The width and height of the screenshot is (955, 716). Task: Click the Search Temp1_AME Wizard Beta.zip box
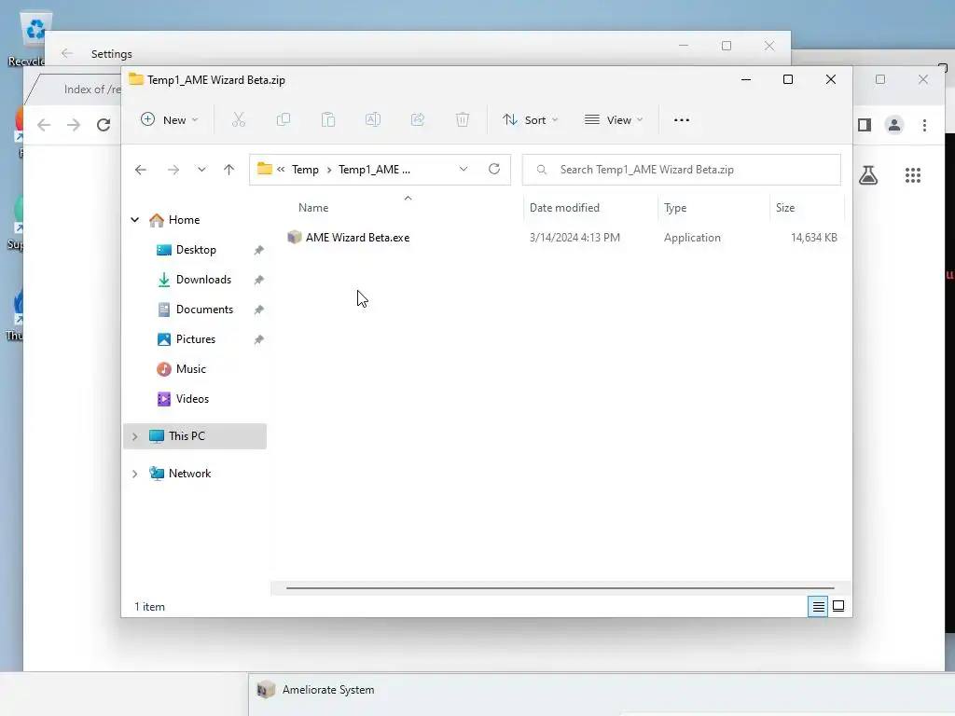click(682, 170)
